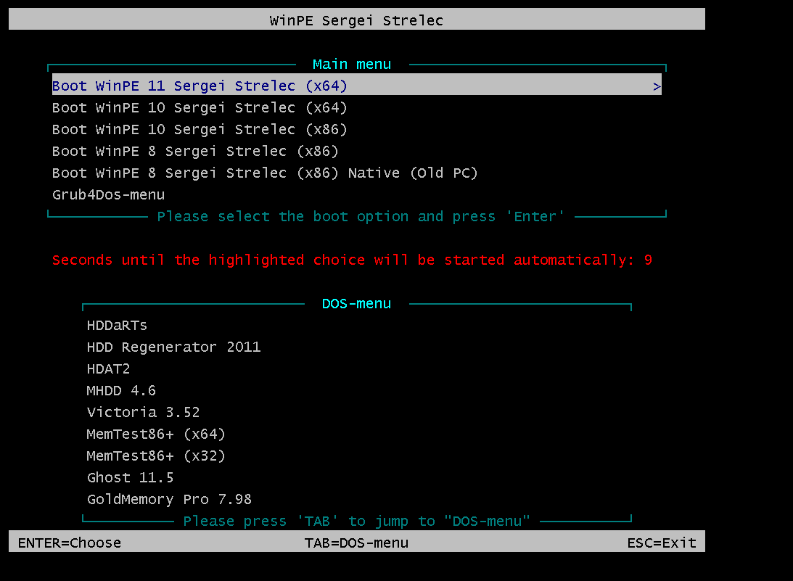793x581 pixels.
Task: Click TAB=DOS-menu in bottom bar
Action: (x=356, y=543)
